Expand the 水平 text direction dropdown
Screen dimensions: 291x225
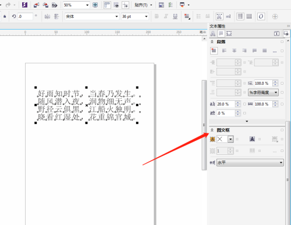coord(250,162)
